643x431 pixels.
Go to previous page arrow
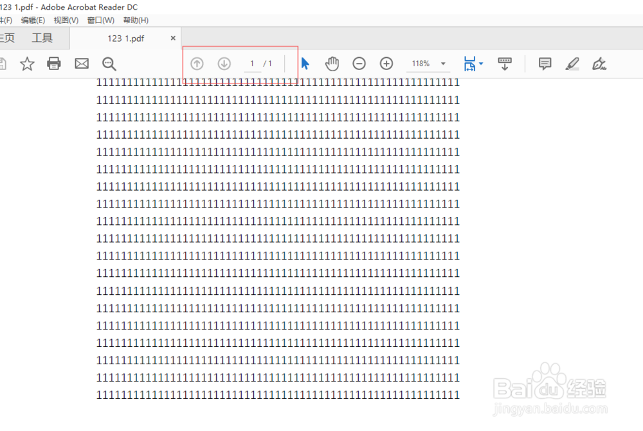(197, 64)
